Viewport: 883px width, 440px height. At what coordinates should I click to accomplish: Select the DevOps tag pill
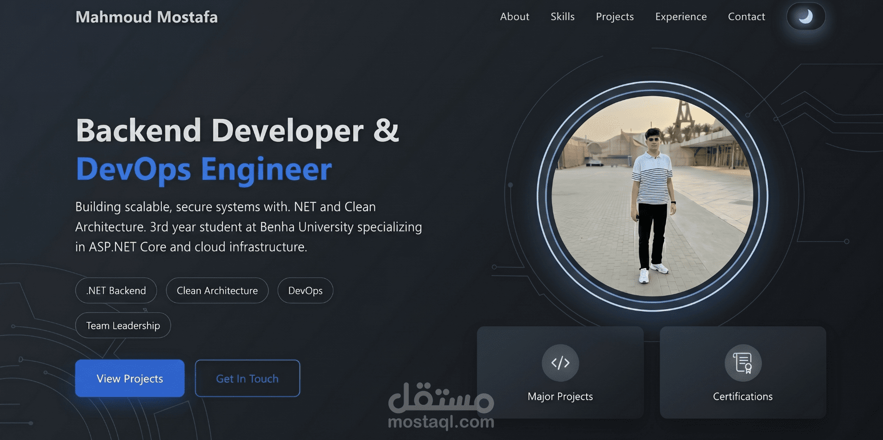point(305,290)
